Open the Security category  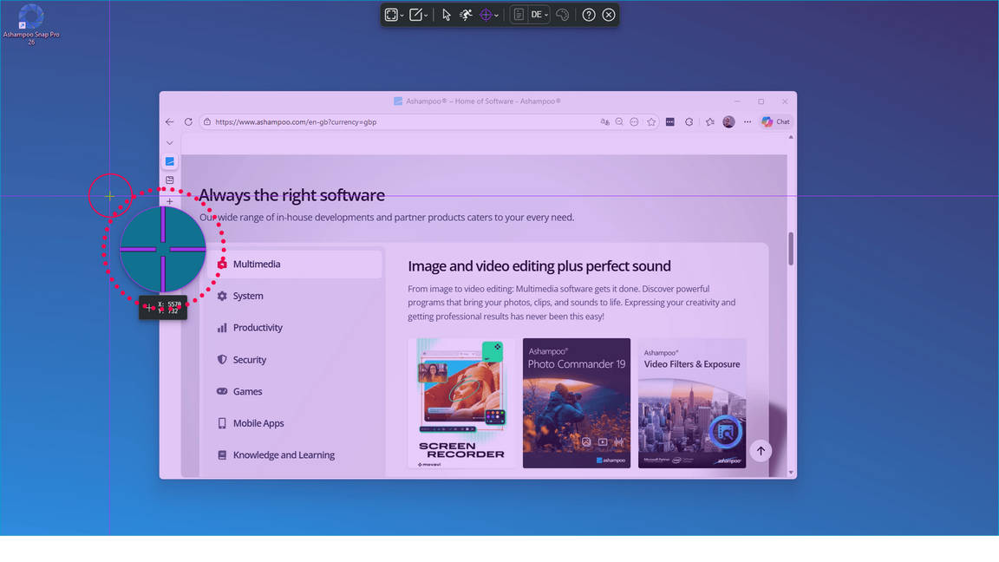pyautogui.click(x=250, y=359)
